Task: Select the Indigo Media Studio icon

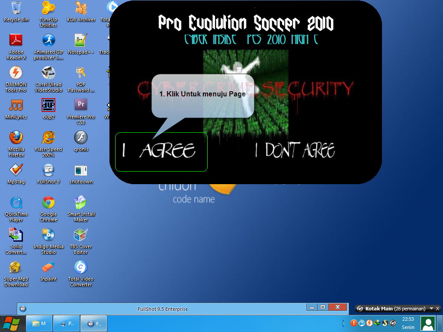Action: (48, 241)
